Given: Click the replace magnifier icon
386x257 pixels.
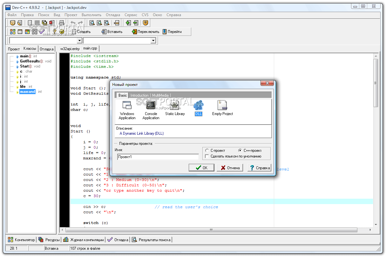Looking at the screenshot, I should (x=99, y=23).
